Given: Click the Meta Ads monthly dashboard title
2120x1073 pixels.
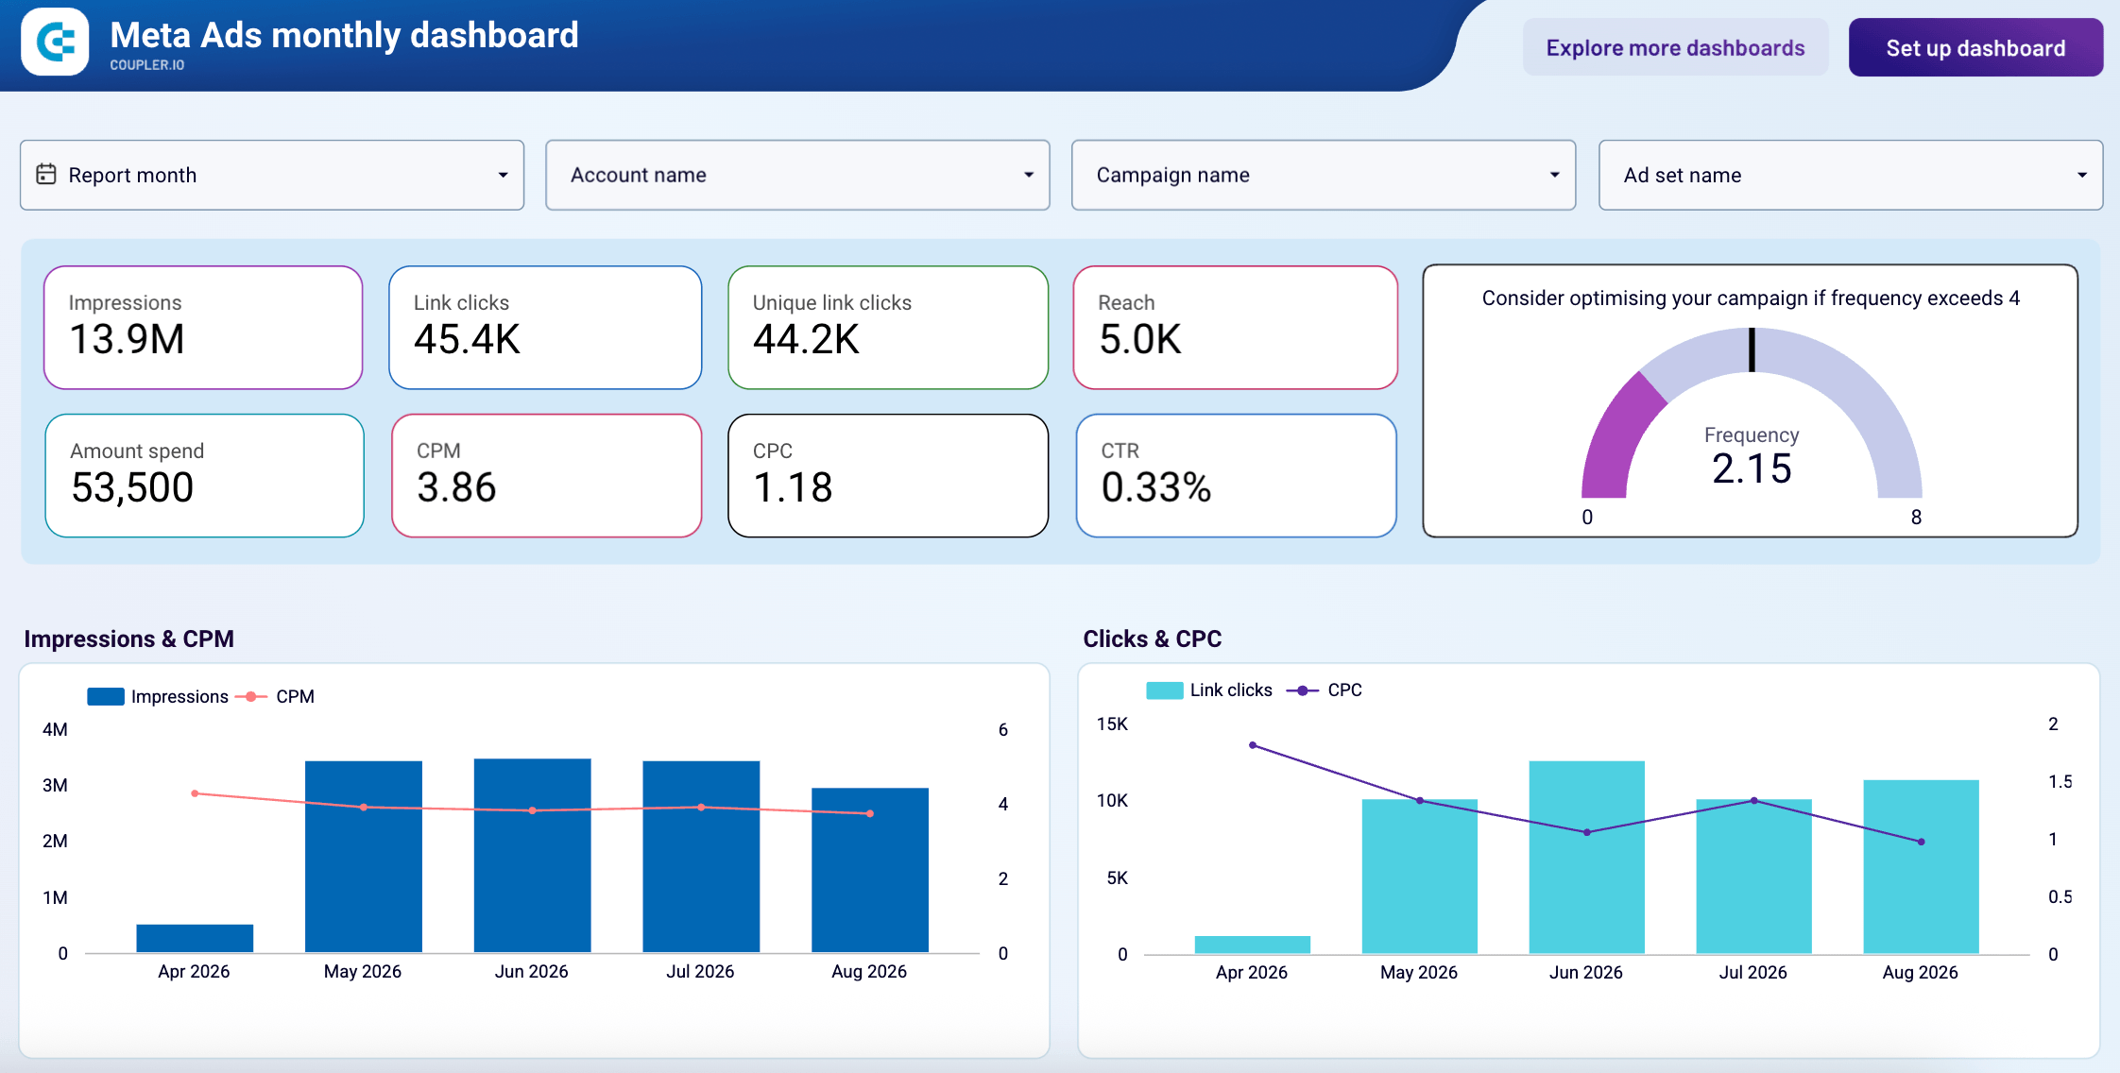Looking at the screenshot, I should pos(344,35).
